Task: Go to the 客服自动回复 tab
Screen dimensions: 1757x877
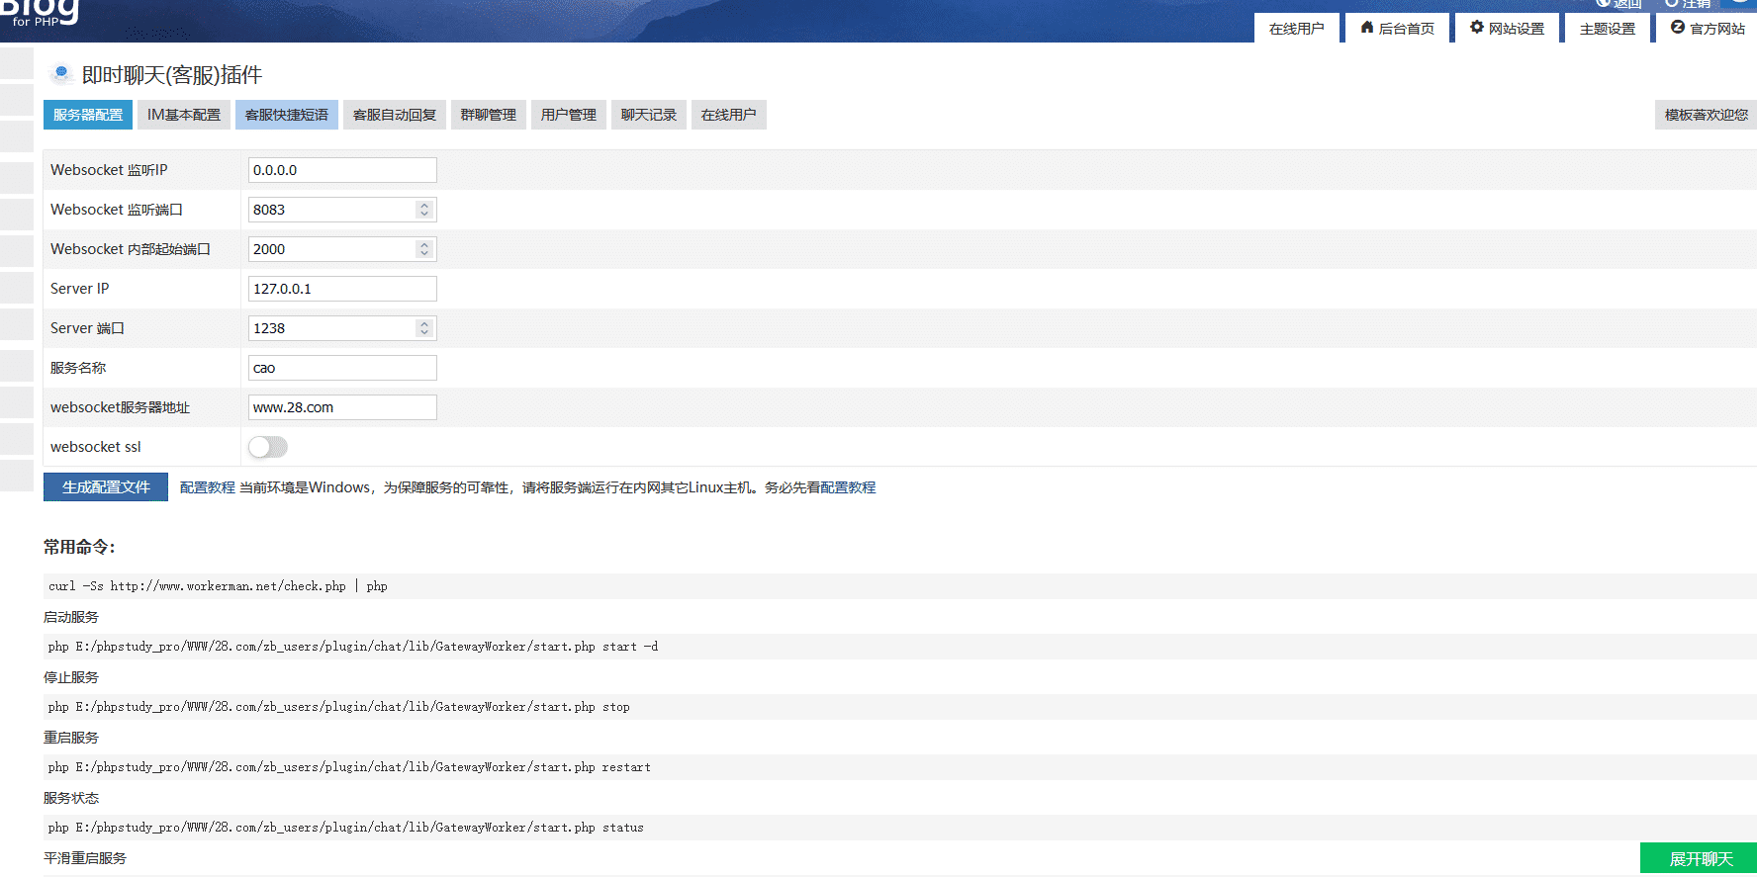Action: pos(394,115)
